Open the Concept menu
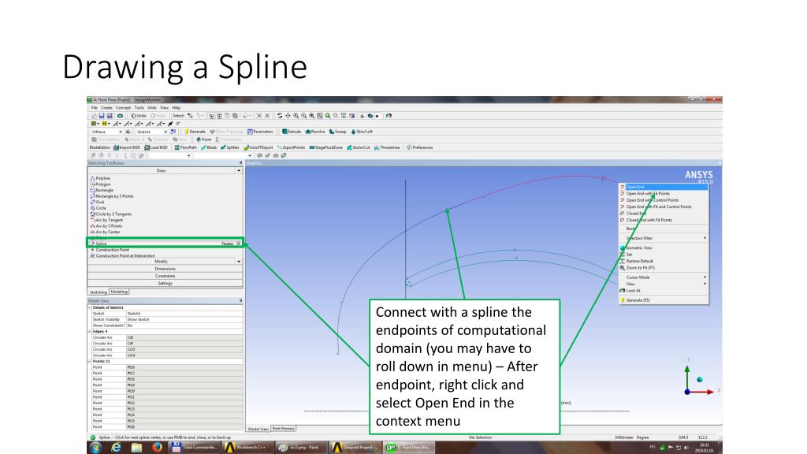Image resolution: width=807 pixels, height=454 pixels. [x=123, y=107]
